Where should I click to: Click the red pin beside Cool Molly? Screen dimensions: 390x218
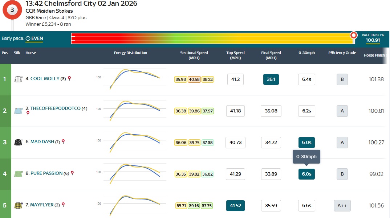(69, 78)
